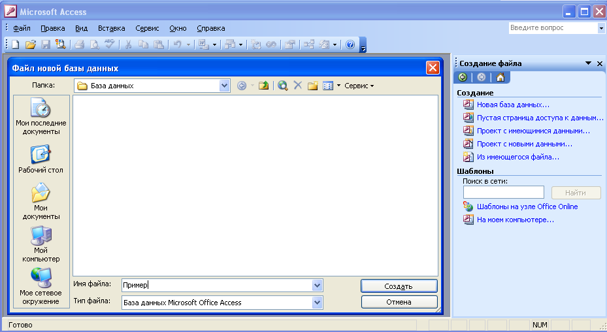607x332 pixels.
Task: Open the Вставка menu
Action: pyautogui.click(x=112, y=28)
